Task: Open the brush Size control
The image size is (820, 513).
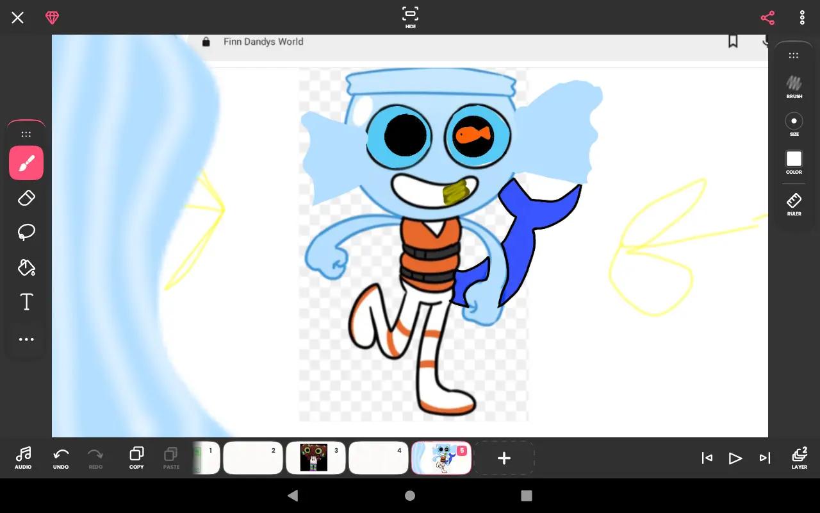Action: 794,124
